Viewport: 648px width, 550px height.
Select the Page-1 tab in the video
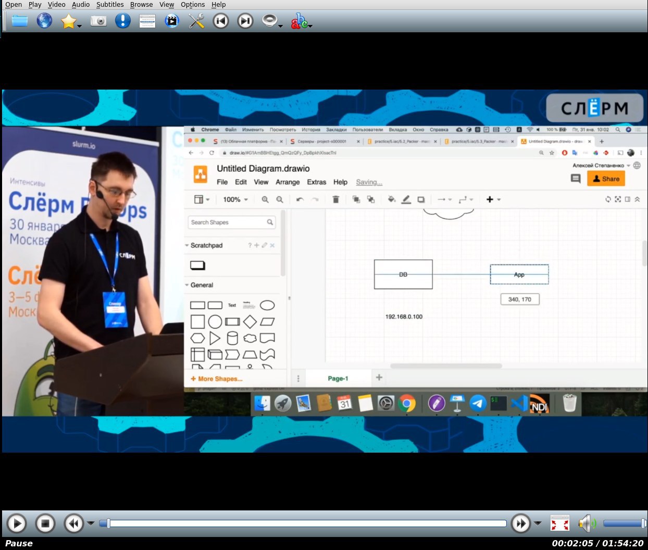coord(338,378)
